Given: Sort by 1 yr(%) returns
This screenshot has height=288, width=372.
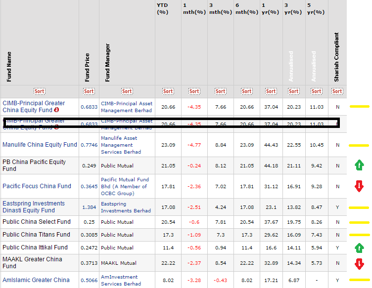Looking at the screenshot, I should [271, 91].
